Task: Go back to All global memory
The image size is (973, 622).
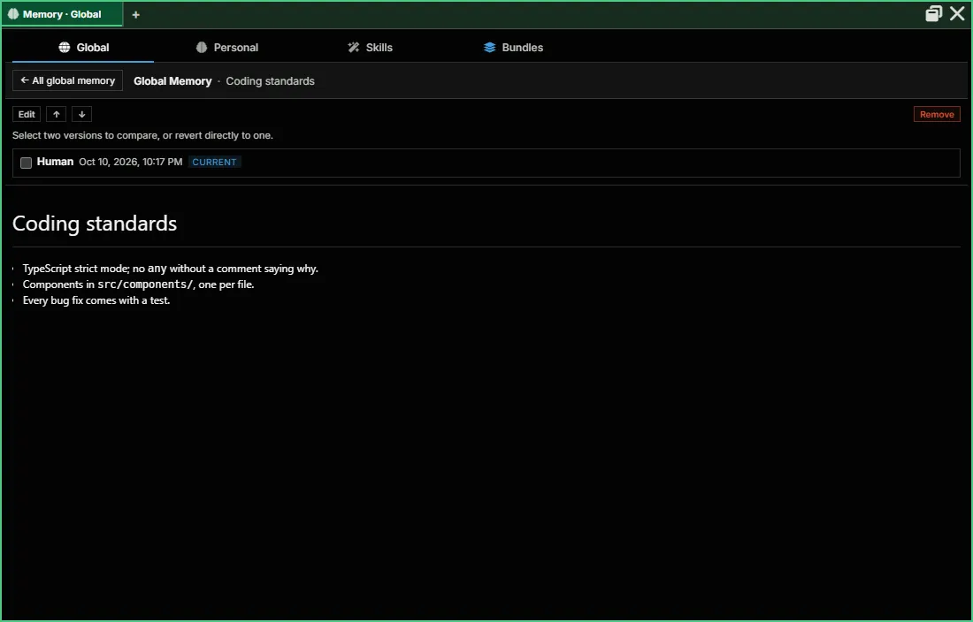Action: click(67, 80)
